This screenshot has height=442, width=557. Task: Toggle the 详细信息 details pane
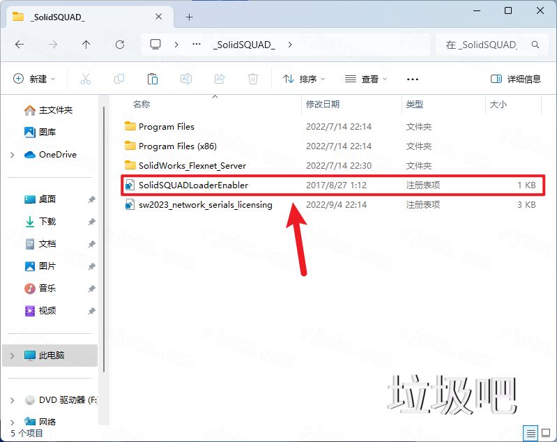click(x=516, y=79)
